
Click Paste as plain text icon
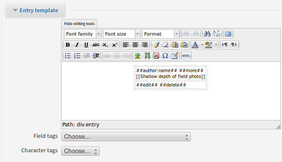click(175, 45)
